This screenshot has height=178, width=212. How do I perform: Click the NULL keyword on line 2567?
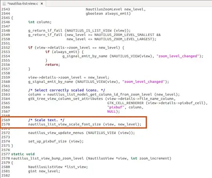point(111,111)
